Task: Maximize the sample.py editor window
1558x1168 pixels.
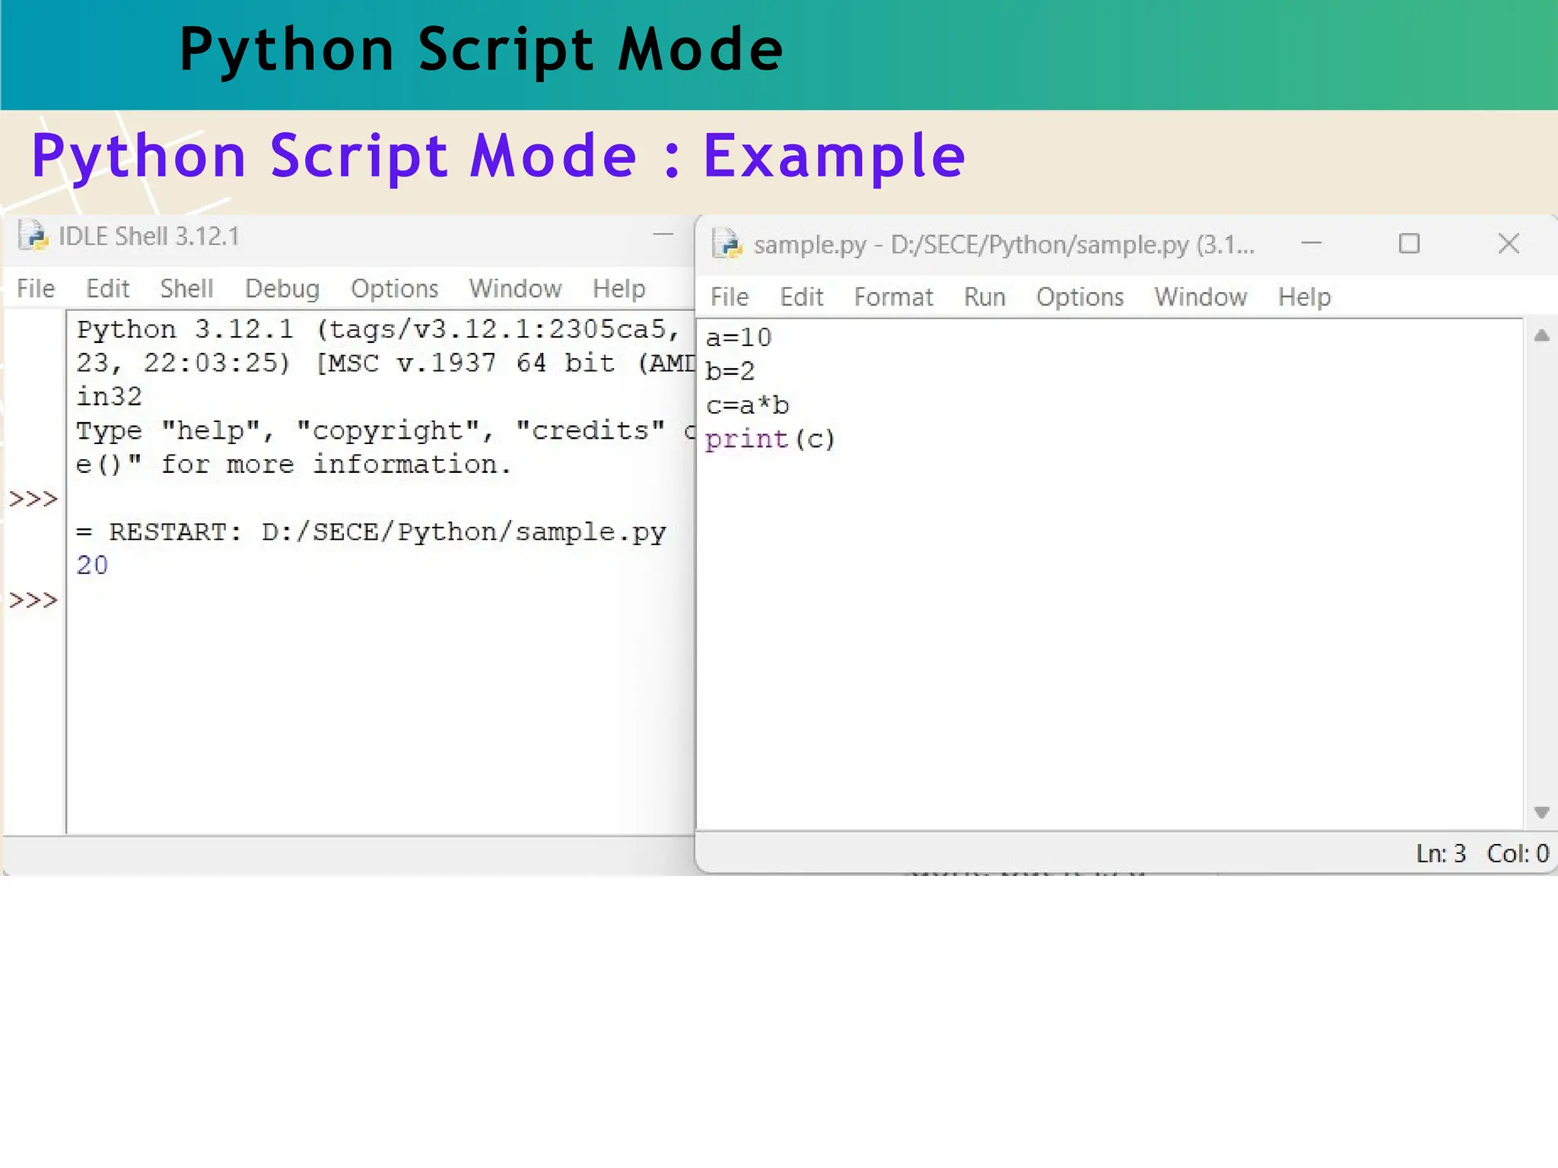Action: point(1409,243)
